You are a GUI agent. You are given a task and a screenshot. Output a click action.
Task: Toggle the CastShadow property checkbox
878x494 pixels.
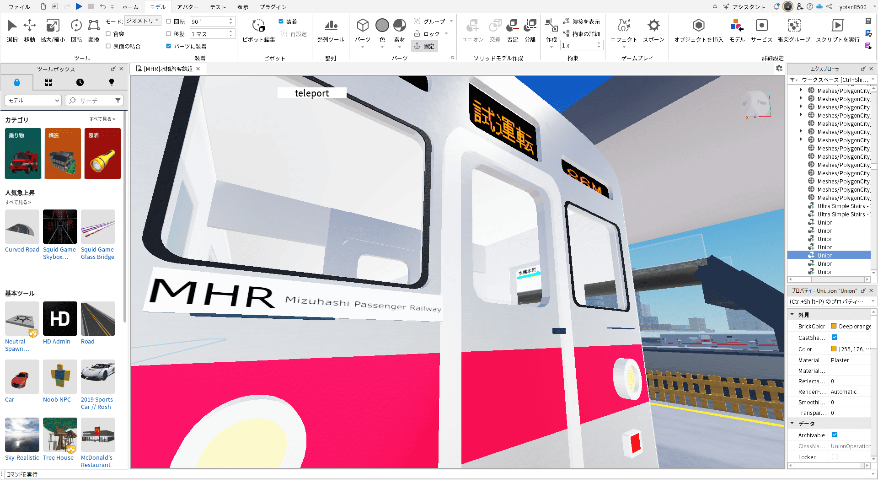[x=835, y=338]
